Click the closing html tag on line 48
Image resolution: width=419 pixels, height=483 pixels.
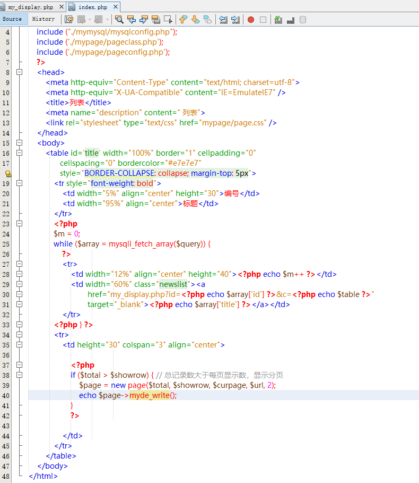click(43, 476)
